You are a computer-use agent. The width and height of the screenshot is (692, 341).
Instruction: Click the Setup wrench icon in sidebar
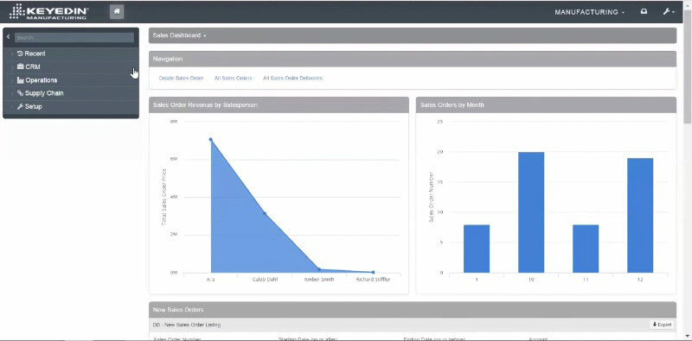click(x=20, y=106)
